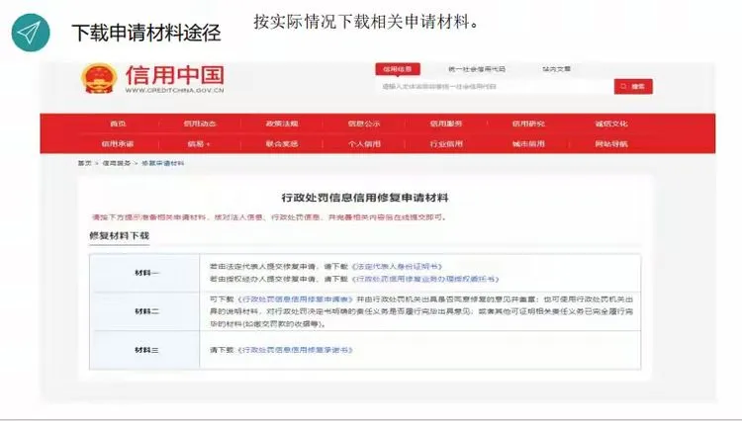Click the paper plane icon beside the slide title
The image size is (742, 421).
pos(31,33)
